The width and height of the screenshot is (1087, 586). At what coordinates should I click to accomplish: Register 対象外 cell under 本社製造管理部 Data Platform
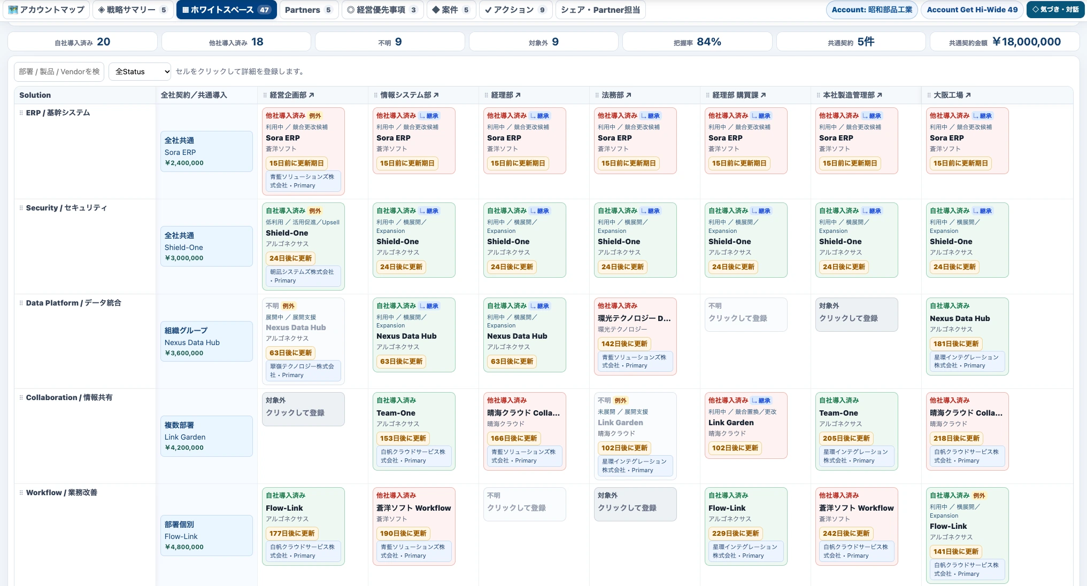coord(857,314)
